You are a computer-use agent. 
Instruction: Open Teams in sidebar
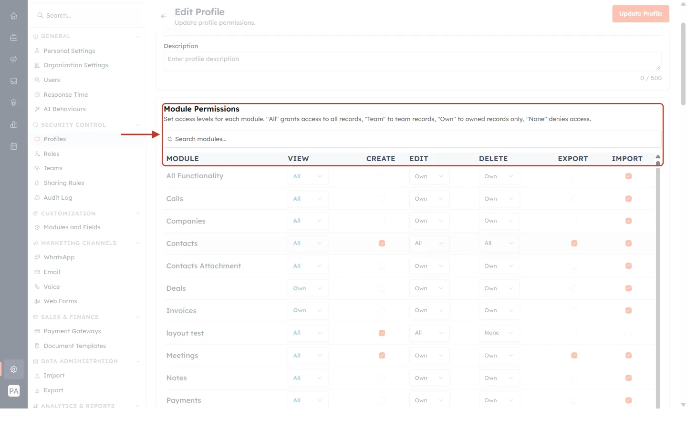coord(53,168)
